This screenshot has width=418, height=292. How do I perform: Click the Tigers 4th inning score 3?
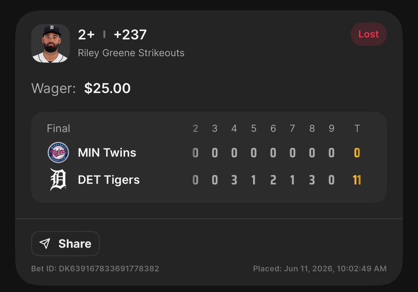click(x=234, y=180)
